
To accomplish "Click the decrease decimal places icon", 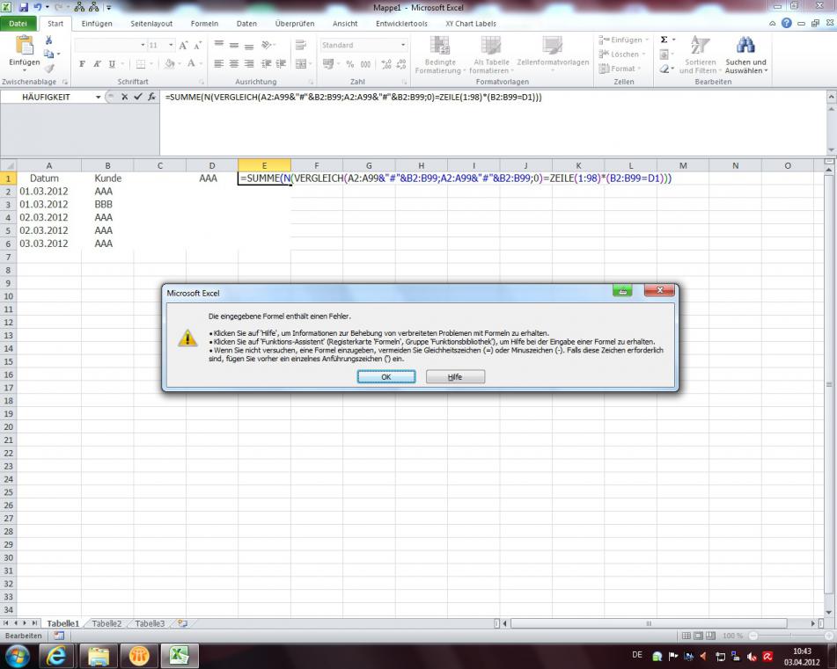I will 401,64.
